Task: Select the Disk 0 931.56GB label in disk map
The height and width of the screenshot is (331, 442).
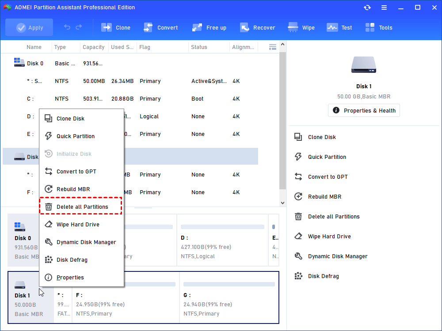Action: point(24,240)
